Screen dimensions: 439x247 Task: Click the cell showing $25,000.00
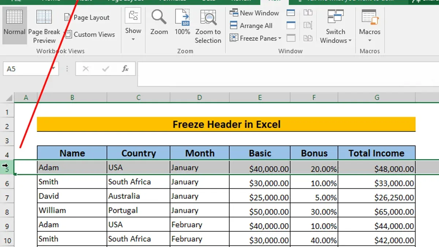(260, 196)
